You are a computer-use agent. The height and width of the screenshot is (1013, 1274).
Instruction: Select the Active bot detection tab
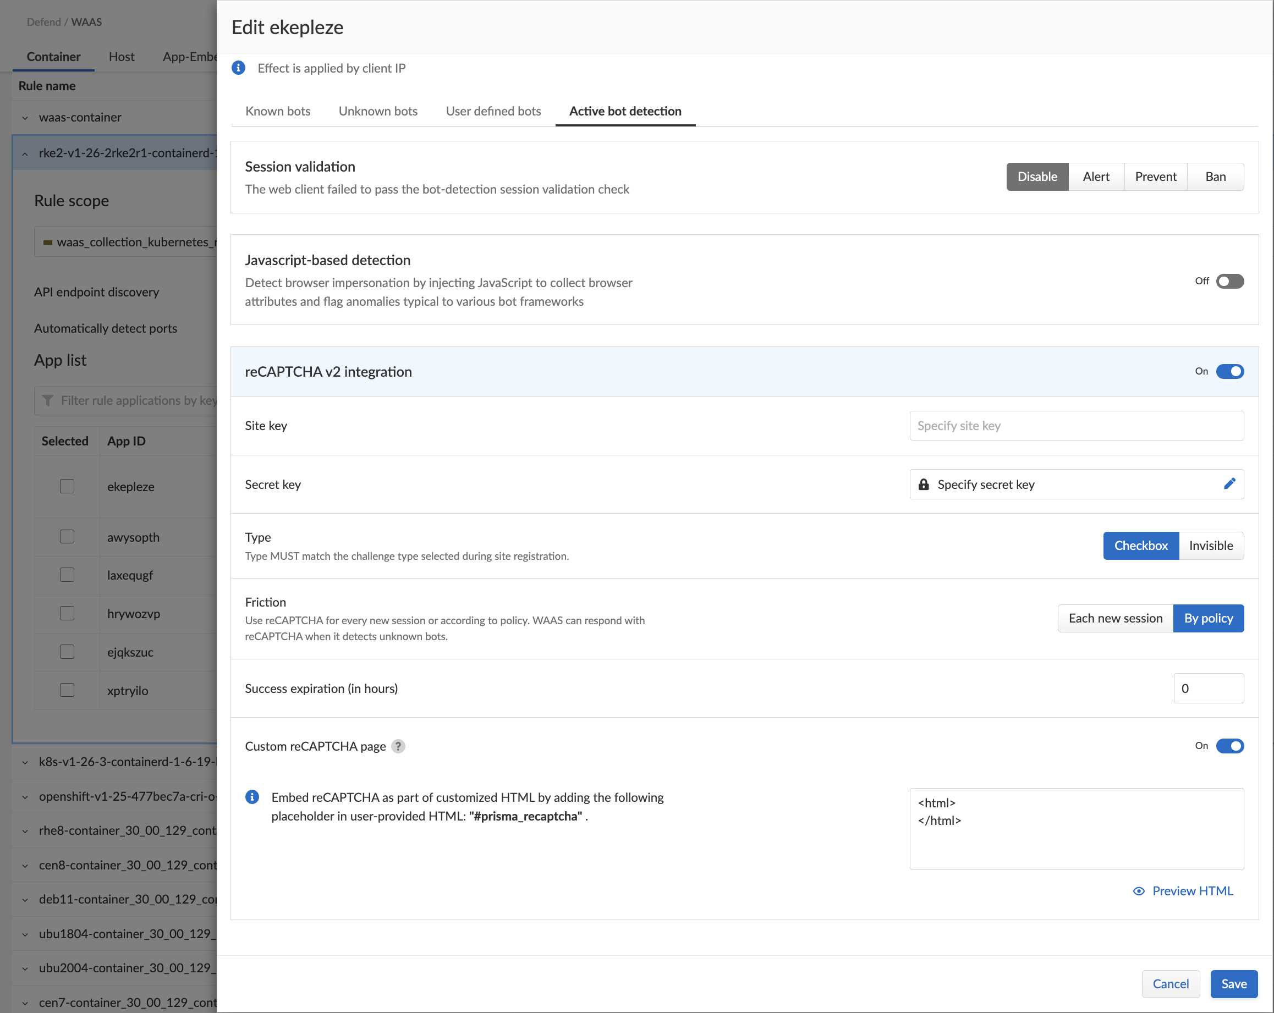(624, 111)
